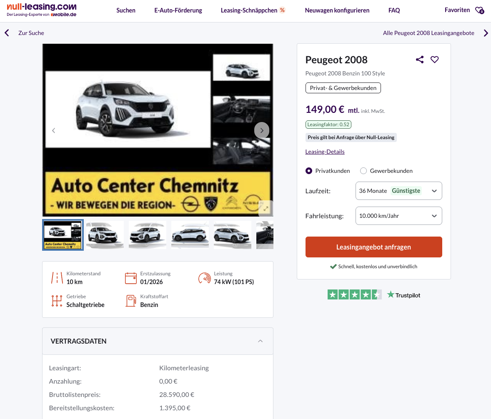Add the Peugeot 2008 to favorites via the heart icon
The width and height of the screenshot is (491, 419).
(435, 60)
